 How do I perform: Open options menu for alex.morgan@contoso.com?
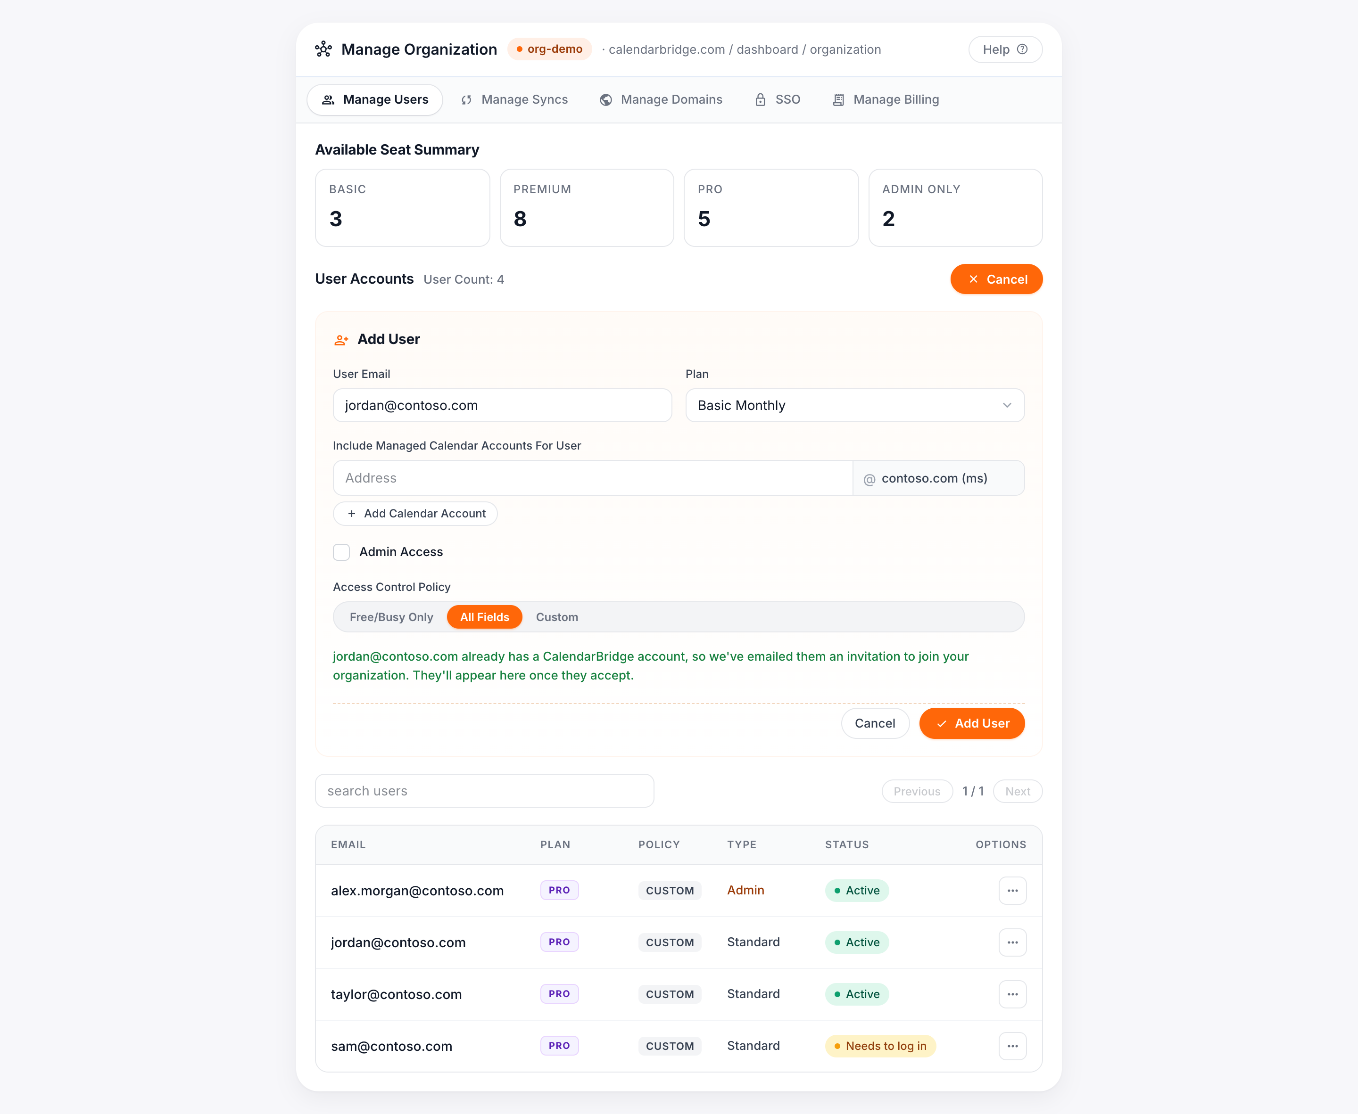pos(1012,891)
